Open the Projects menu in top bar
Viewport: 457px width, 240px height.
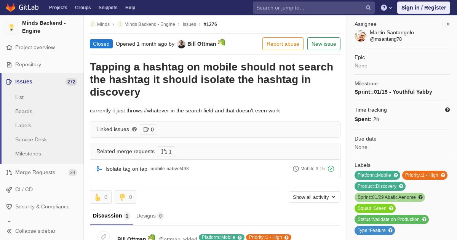58,8
